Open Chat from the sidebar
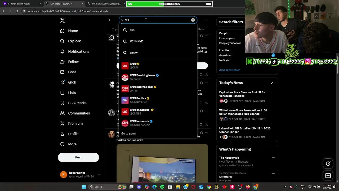339x191 pixels. pyautogui.click(x=68, y=72)
